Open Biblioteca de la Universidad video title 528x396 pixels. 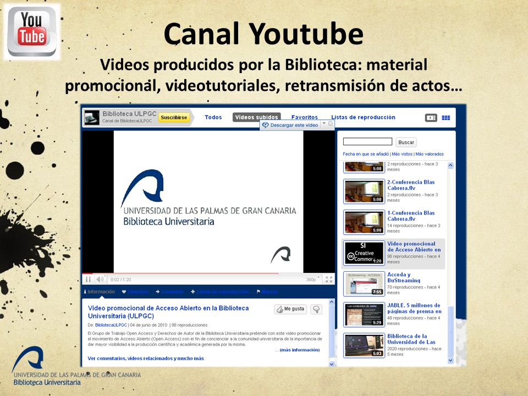(x=411, y=339)
